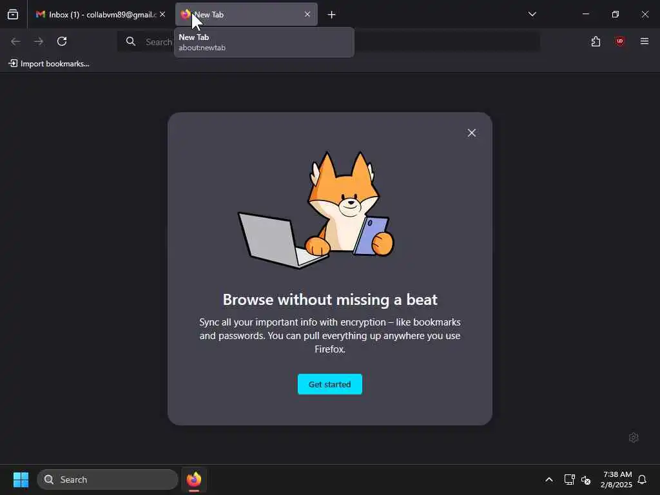
Task: Open new tab personalize gear icon
Action: pyautogui.click(x=634, y=438)
